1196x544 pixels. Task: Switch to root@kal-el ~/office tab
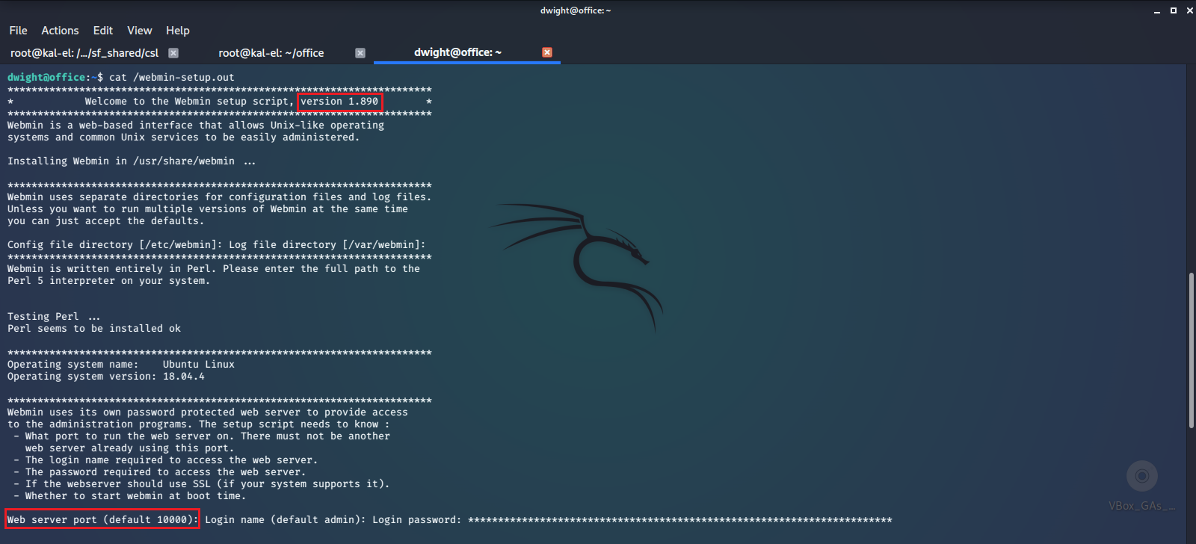click(x=271, y=53)
